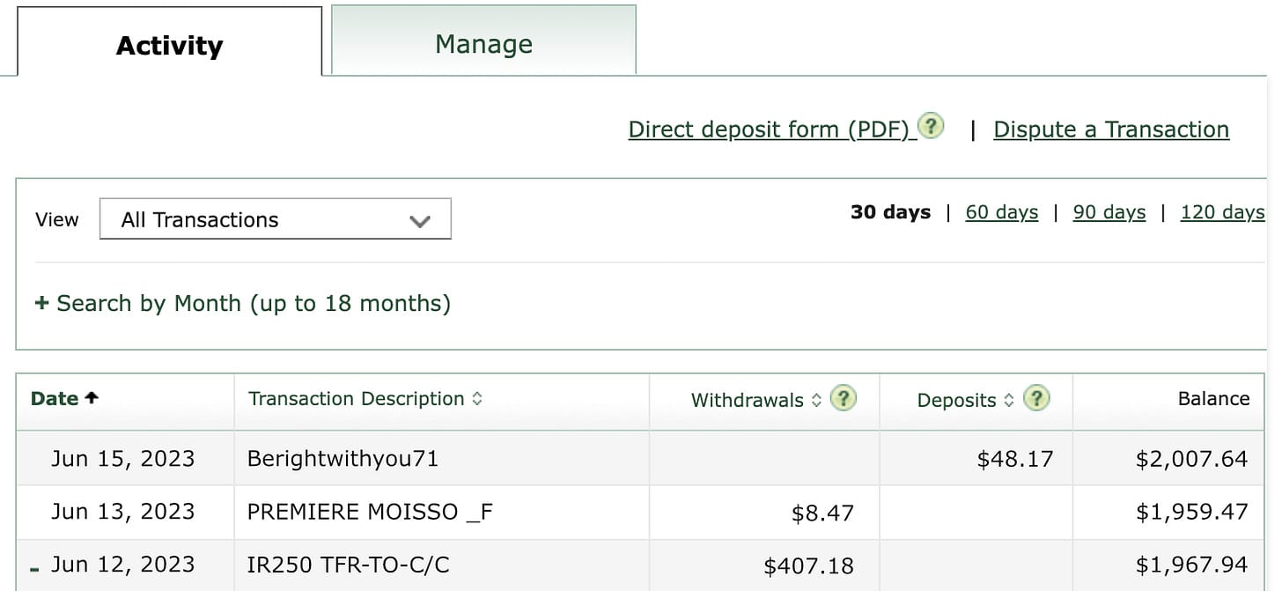Click the Berightwithyou71 transaction row

(x=343, y=459)
